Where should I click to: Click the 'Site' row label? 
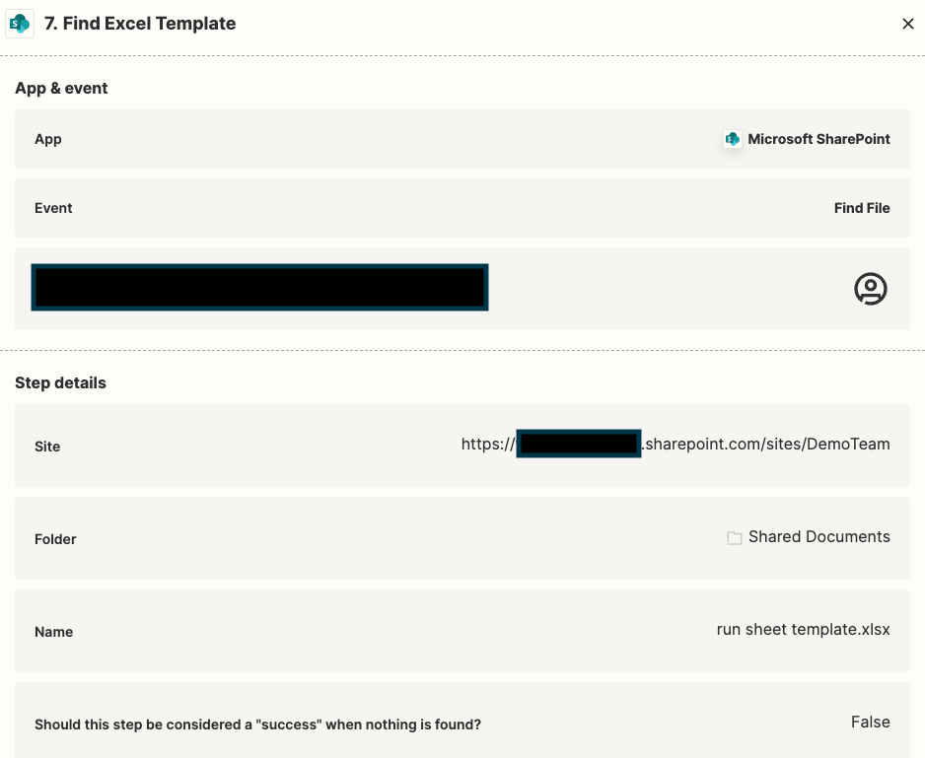pyautogui.click(x=47, y=447)
